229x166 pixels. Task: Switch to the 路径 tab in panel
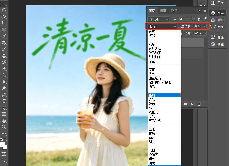click(174, 11)
